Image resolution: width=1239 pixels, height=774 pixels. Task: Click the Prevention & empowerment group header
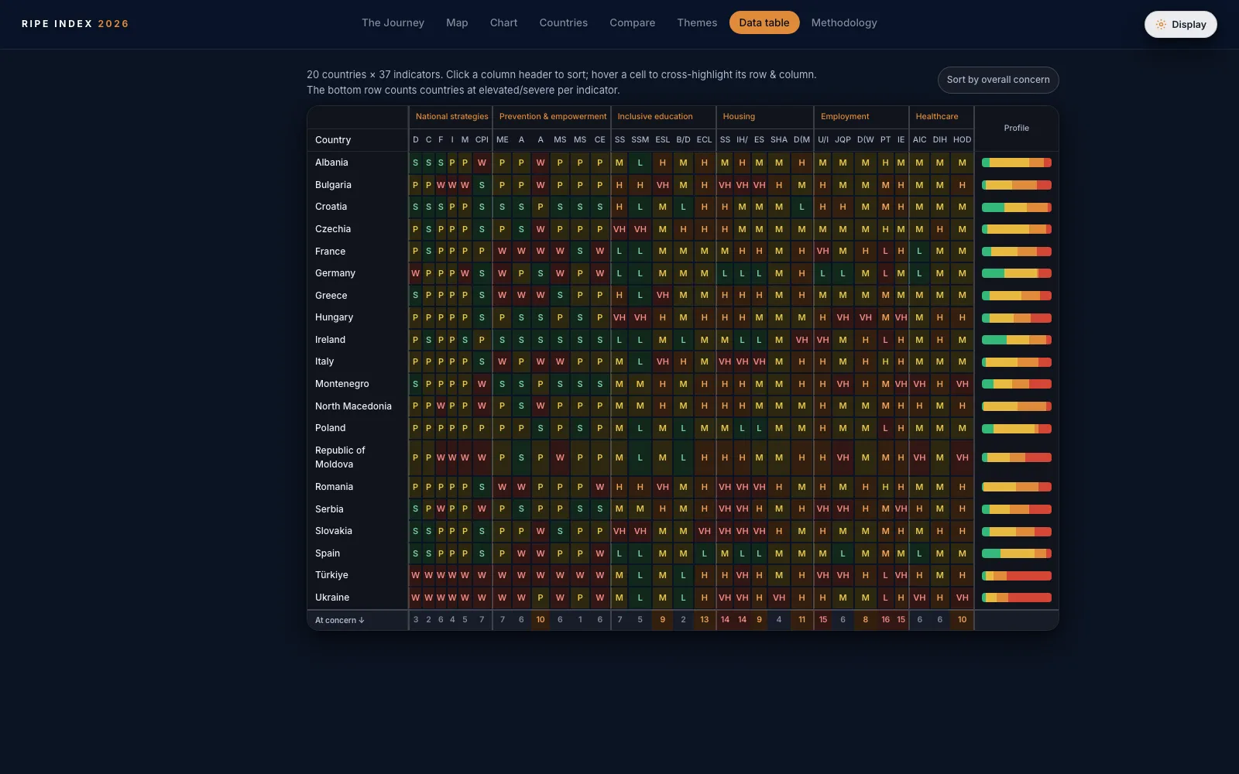click(552, 117)
